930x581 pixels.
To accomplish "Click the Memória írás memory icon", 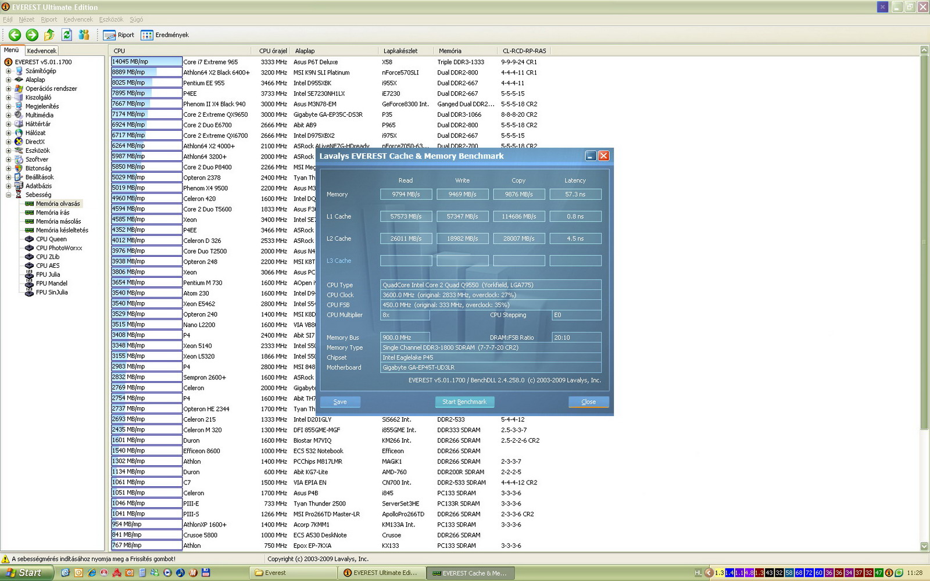I will [29, 213].
